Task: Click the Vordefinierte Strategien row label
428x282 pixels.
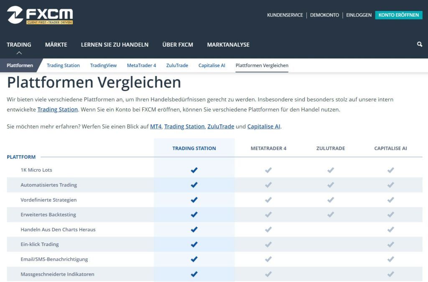Action: click(x=48, y=200)
